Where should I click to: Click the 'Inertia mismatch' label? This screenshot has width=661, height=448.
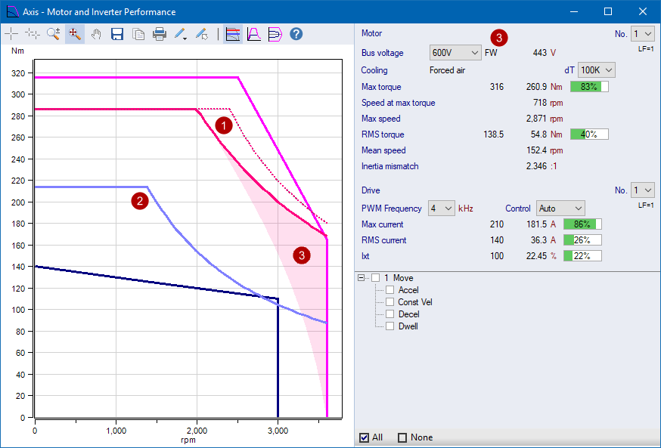click(x=390, y=166)
